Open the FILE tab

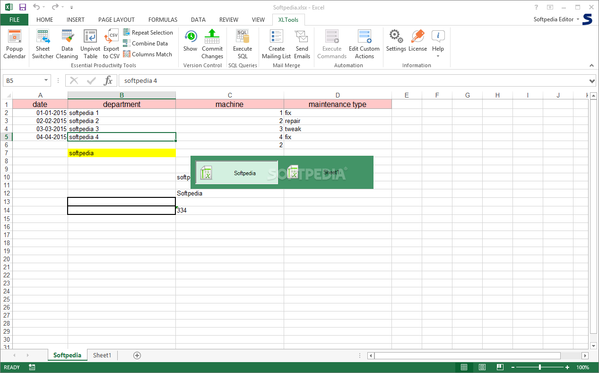[14, 19]
